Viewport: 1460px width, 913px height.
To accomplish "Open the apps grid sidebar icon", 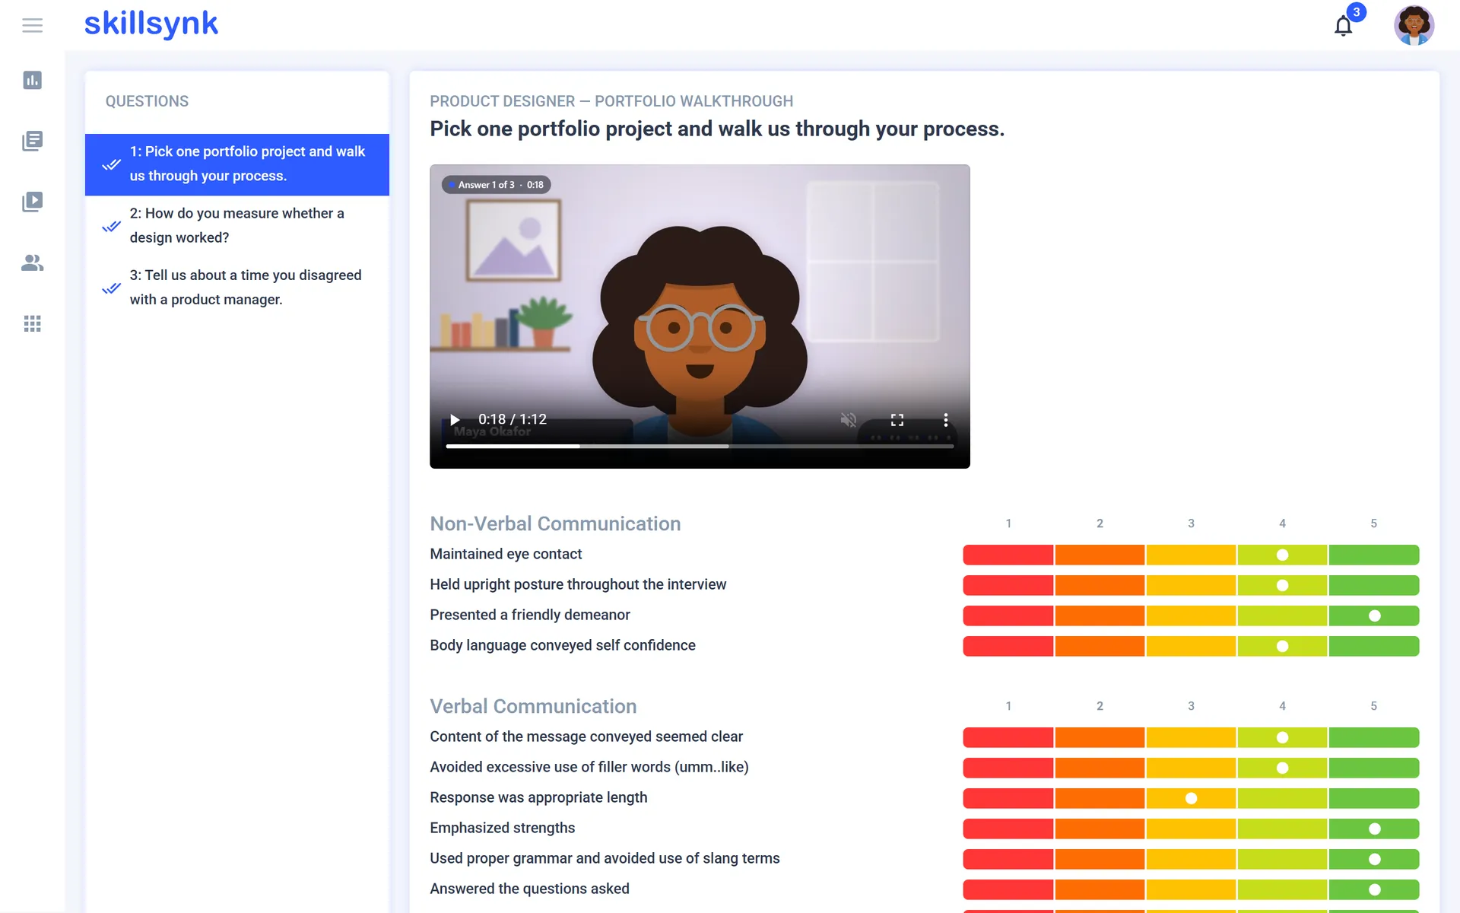I will click(32, 323).
